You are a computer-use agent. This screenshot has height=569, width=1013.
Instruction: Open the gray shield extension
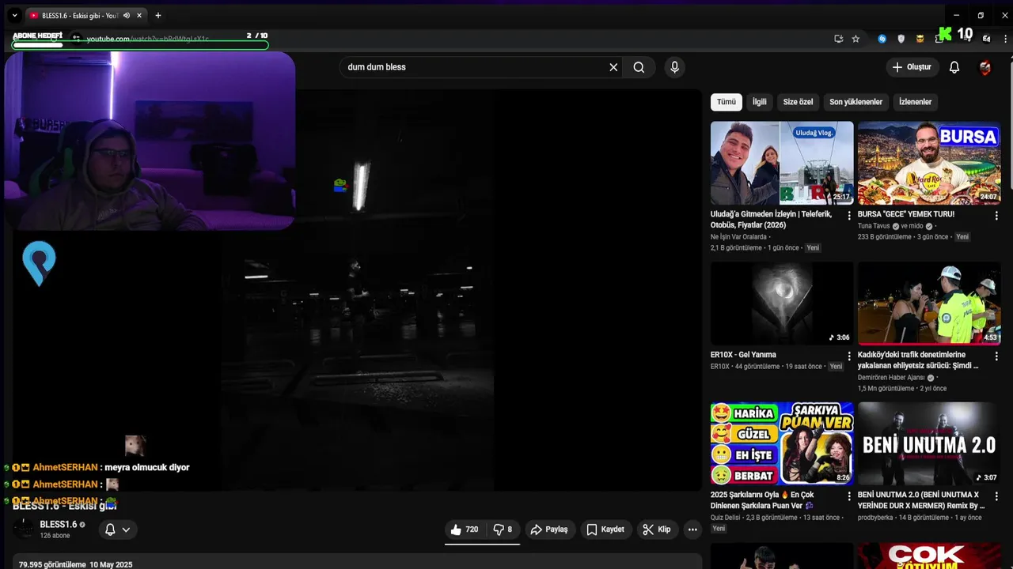coord(901,38)
